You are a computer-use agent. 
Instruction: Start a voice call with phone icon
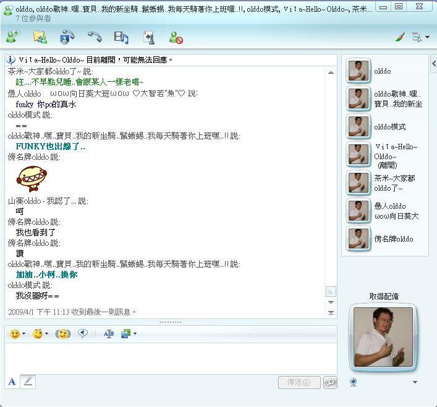coord(95,37)
